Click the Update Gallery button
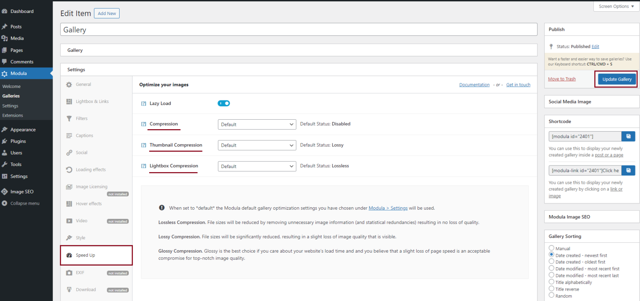 coord(616,79)
